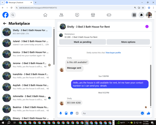Image resolution: width=156 pixels, height=125 pixels.
Task: Open the Facebook menu grid icon
Action: tap(134, 15)
